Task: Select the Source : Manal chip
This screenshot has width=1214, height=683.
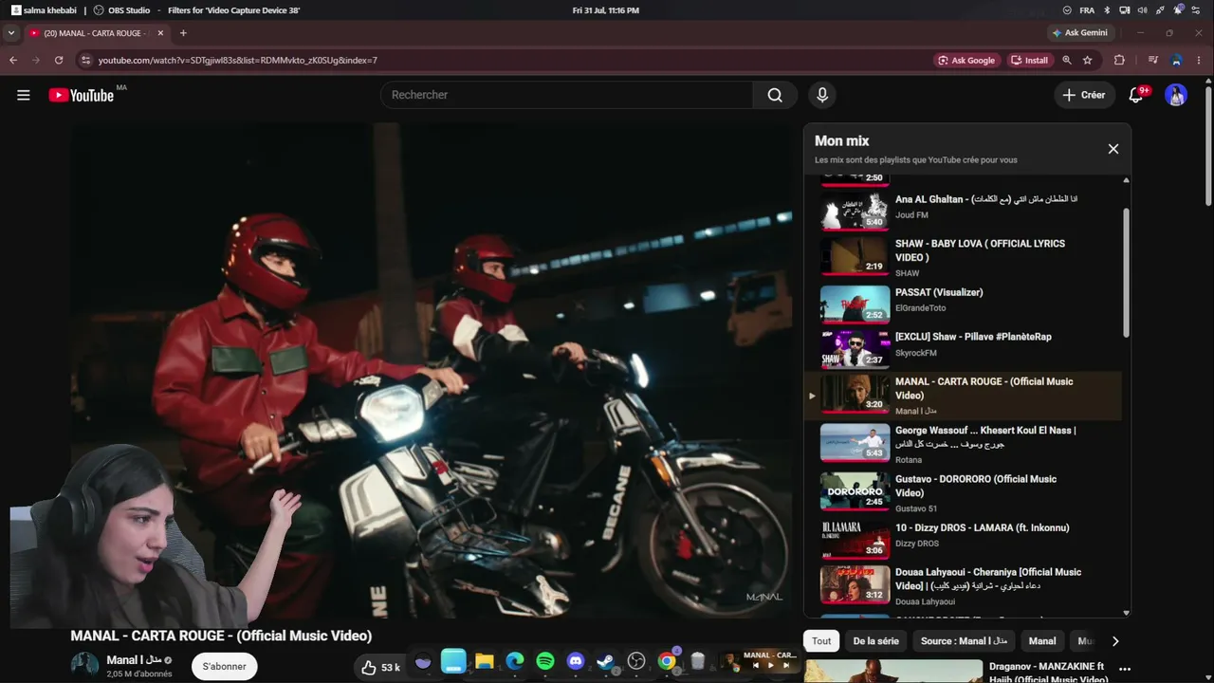Action: 964,641
